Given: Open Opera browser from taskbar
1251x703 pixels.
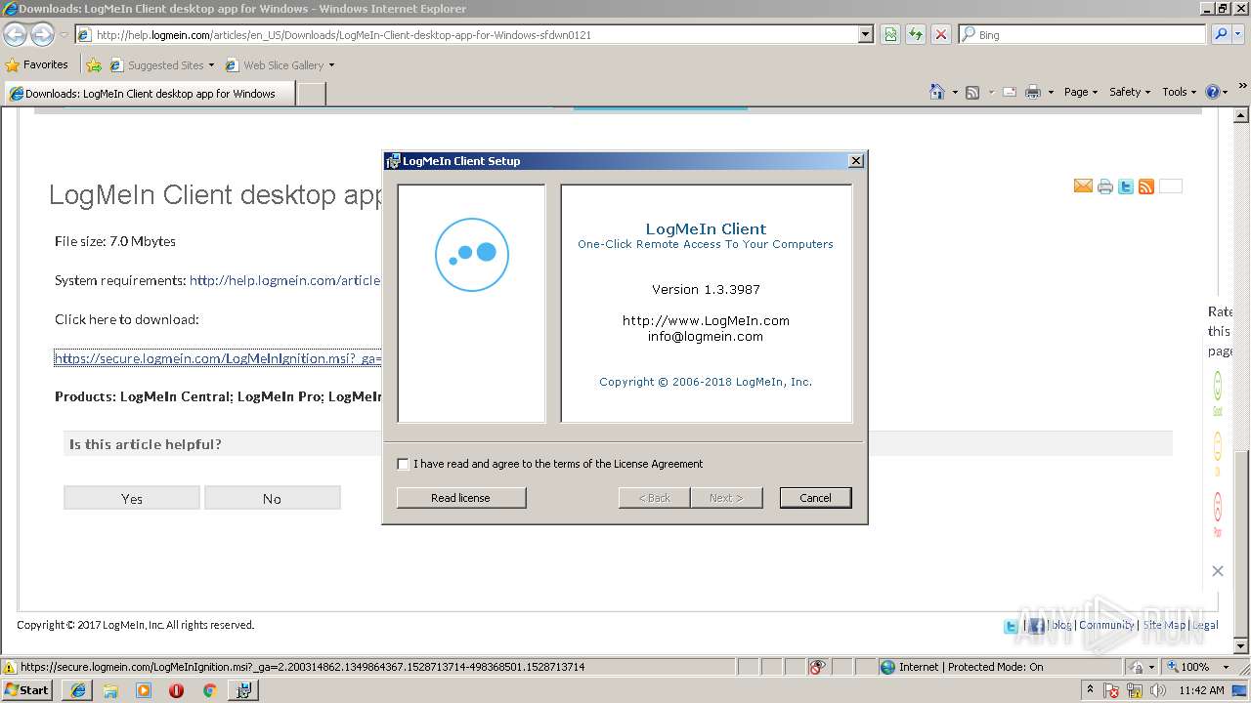Looking at the screenshot, I should click(x=176, y=690).
